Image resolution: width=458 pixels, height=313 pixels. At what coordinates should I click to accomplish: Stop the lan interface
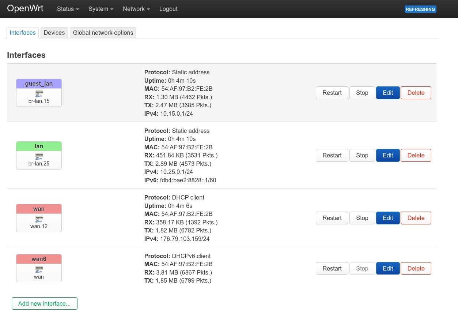[362, 155]
